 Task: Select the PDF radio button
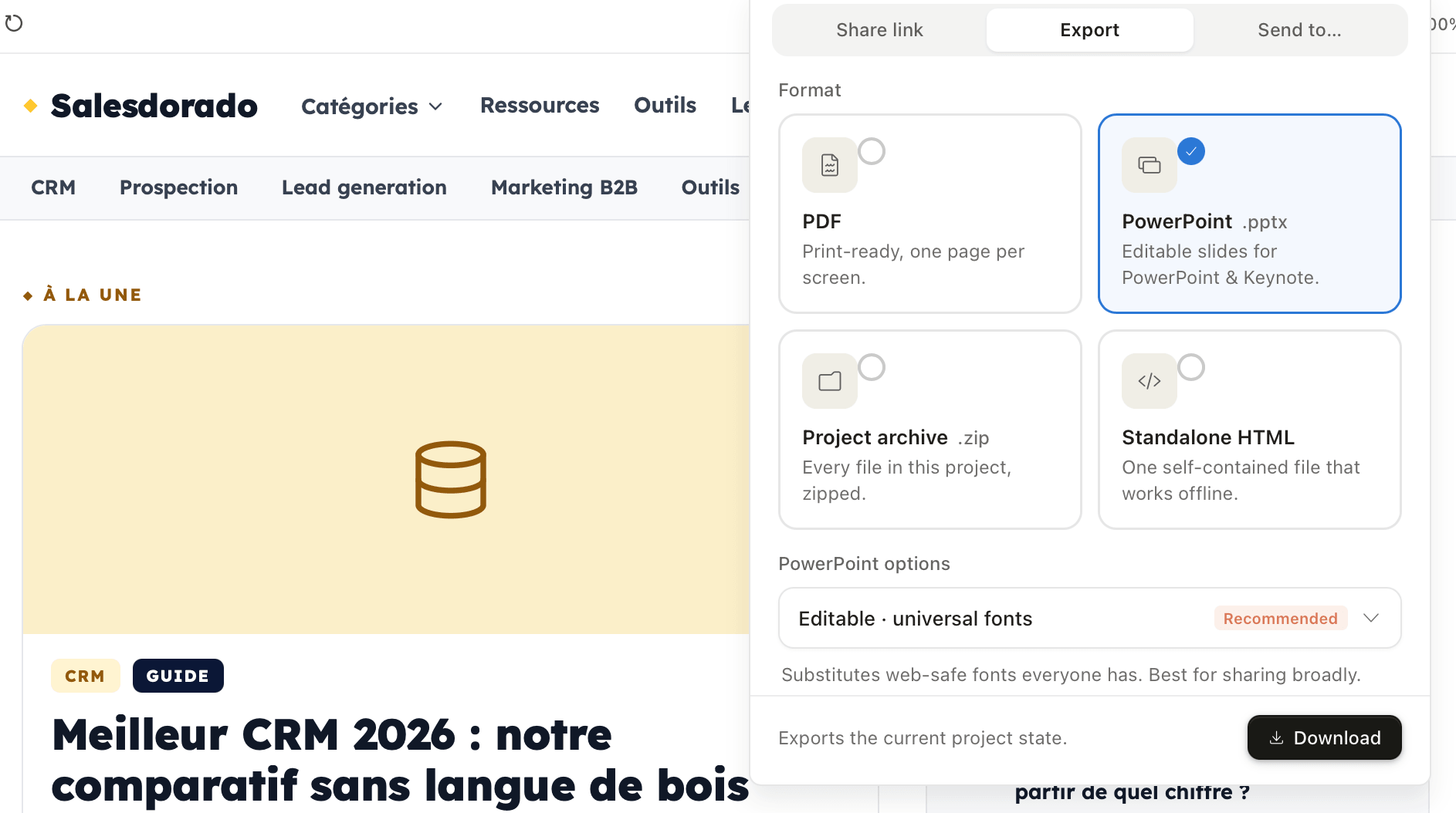[x=872, y=151]
